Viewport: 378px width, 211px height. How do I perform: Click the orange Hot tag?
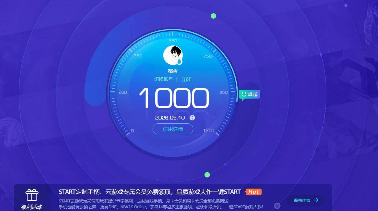tap(254, 192)
